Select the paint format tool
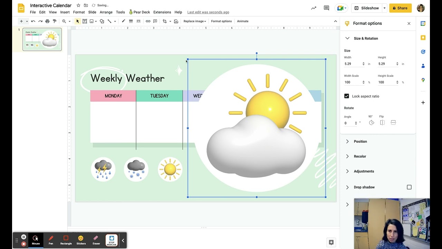Viewport: 442px width, 249px height. point(55,21)
